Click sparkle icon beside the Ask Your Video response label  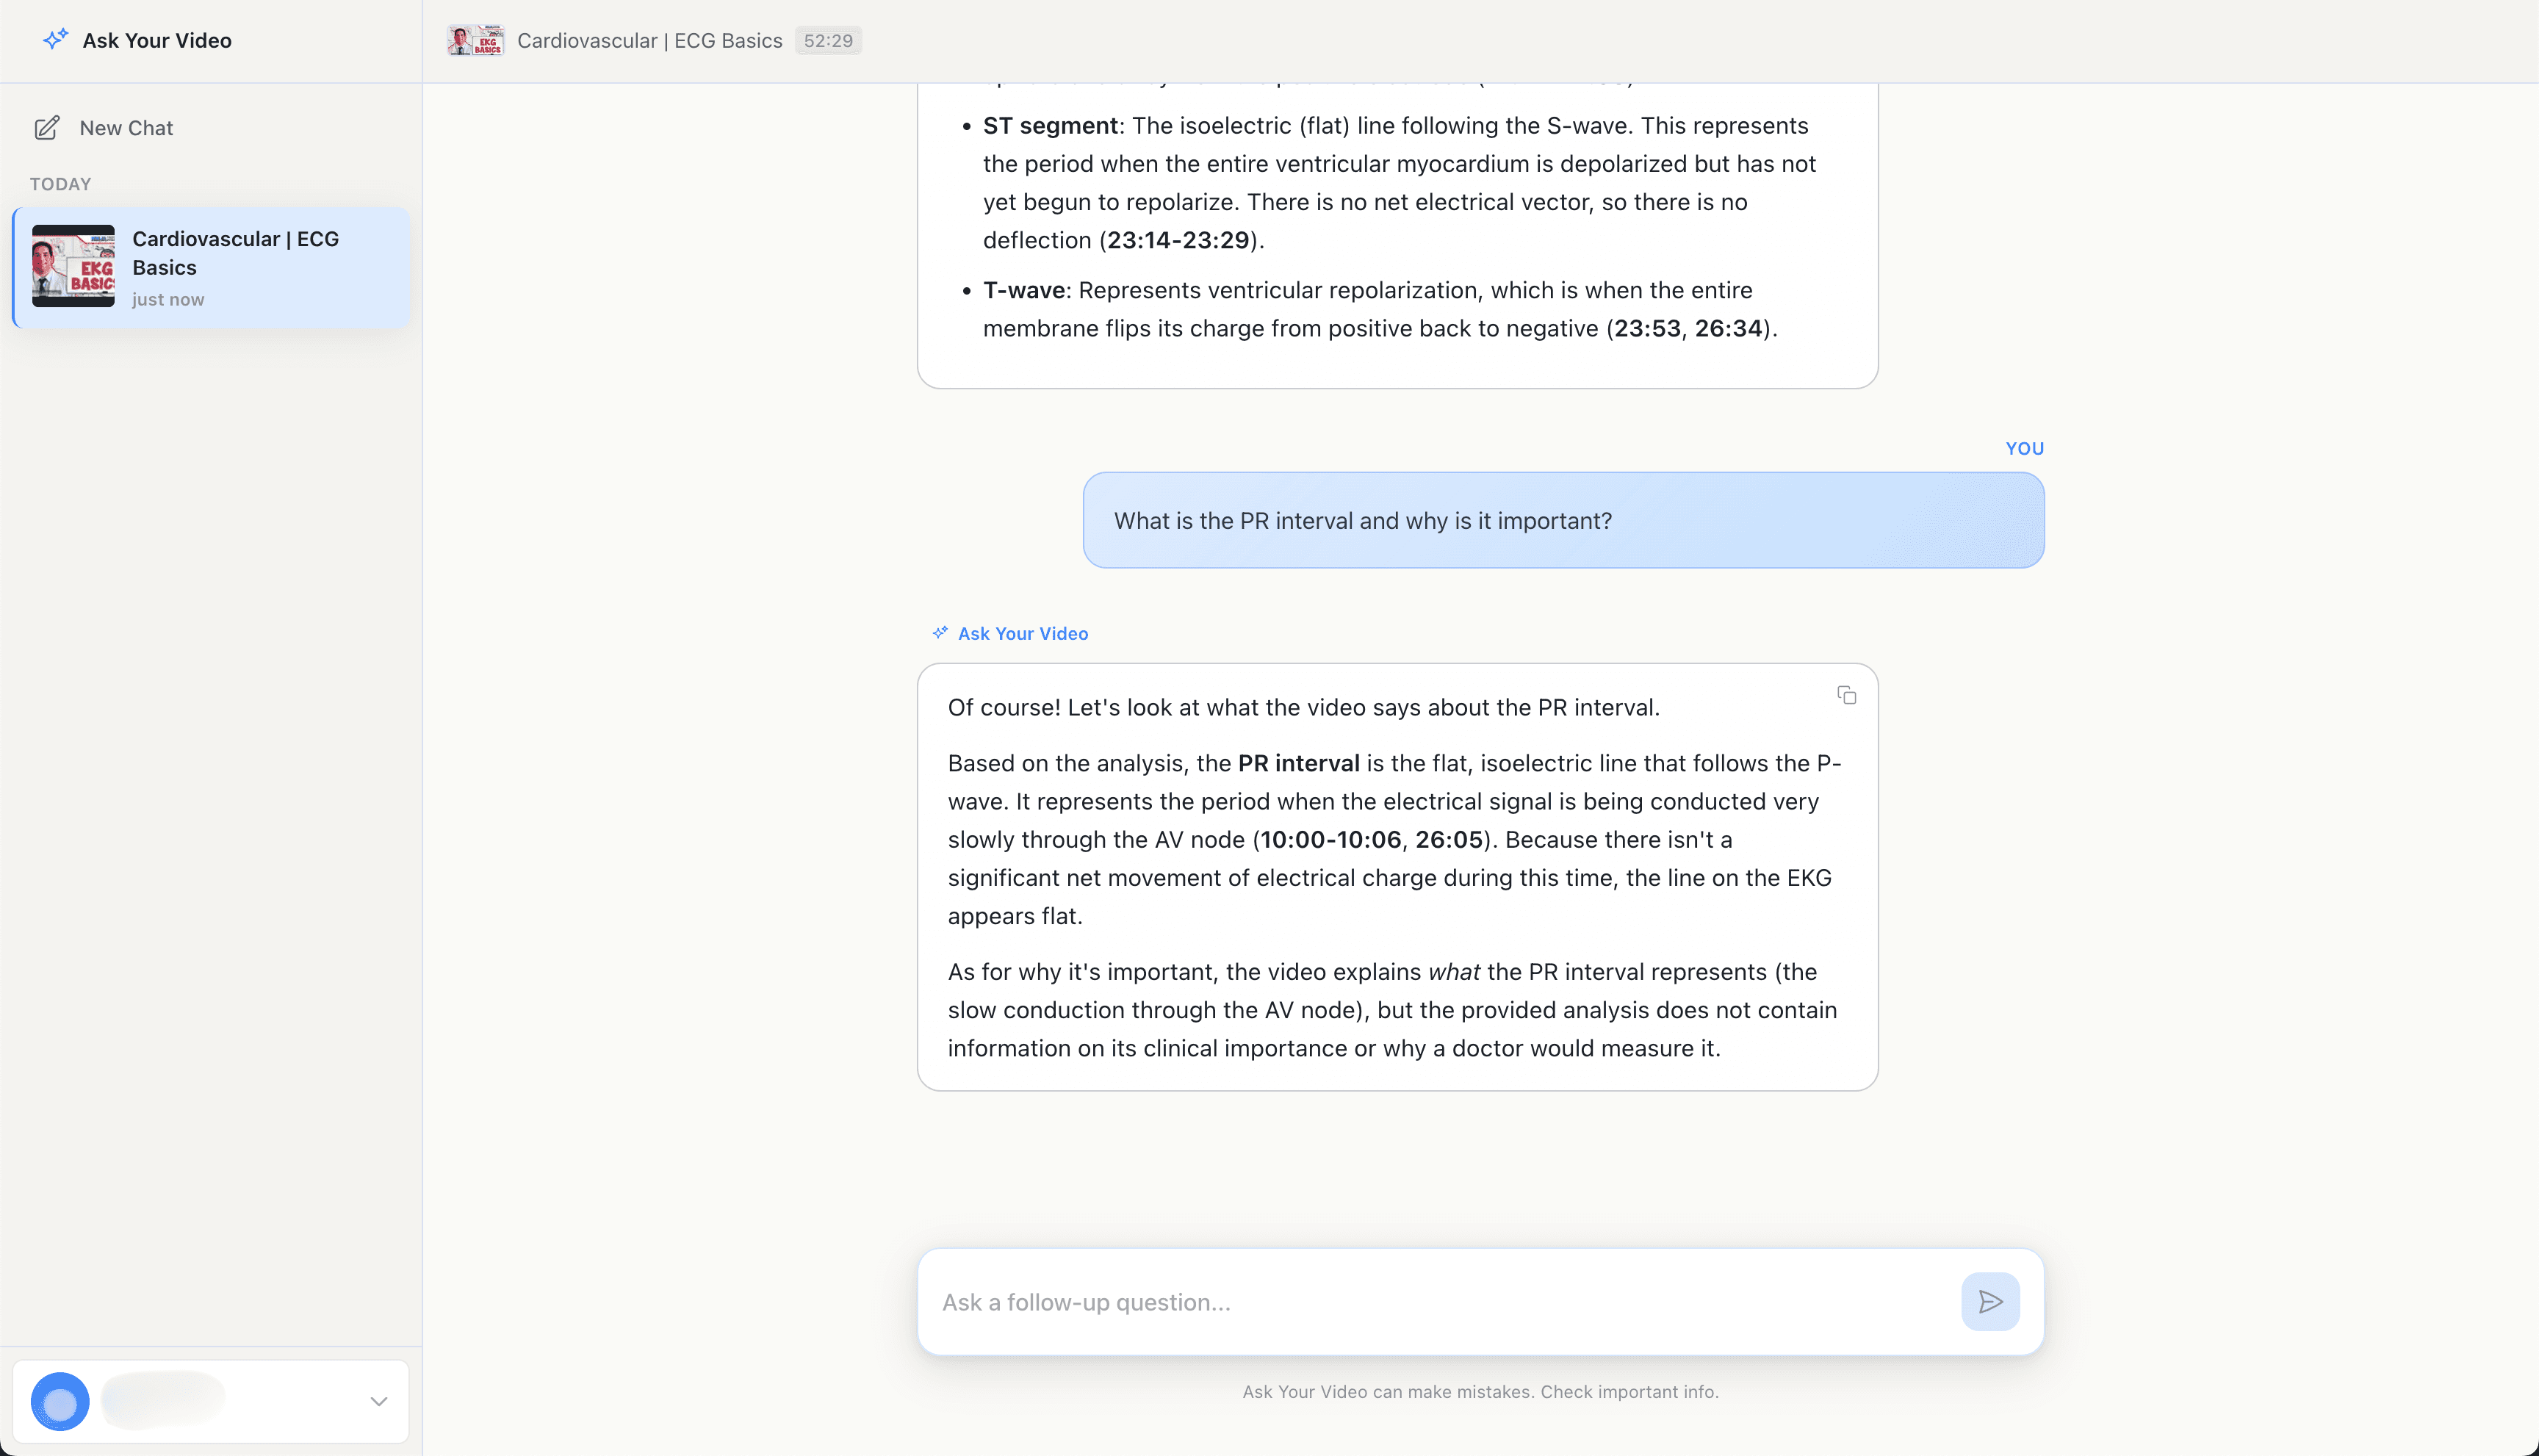[x=940, y=633]
